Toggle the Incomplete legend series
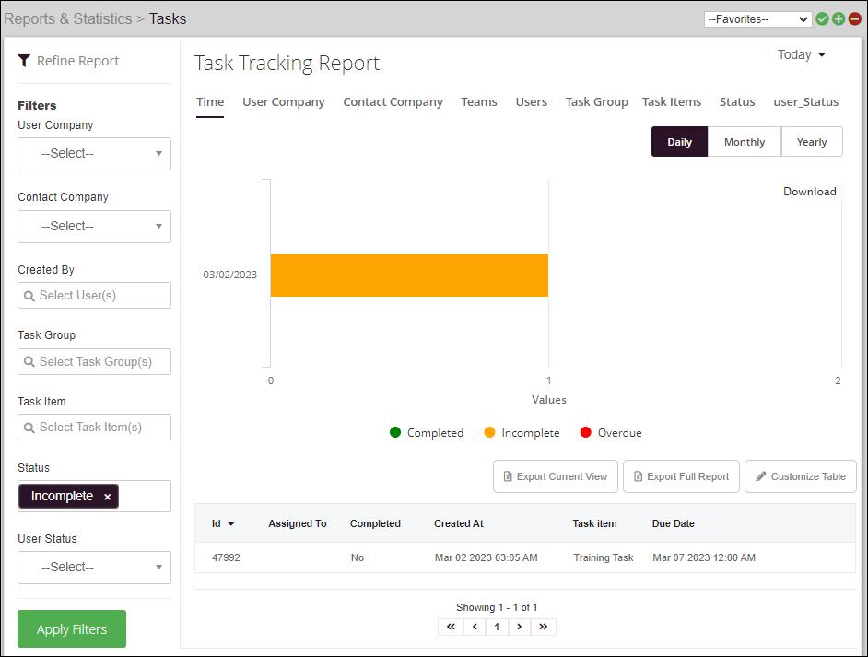This screenshot has height=657, width=868. pyautogui.click(x=522, y=433)
